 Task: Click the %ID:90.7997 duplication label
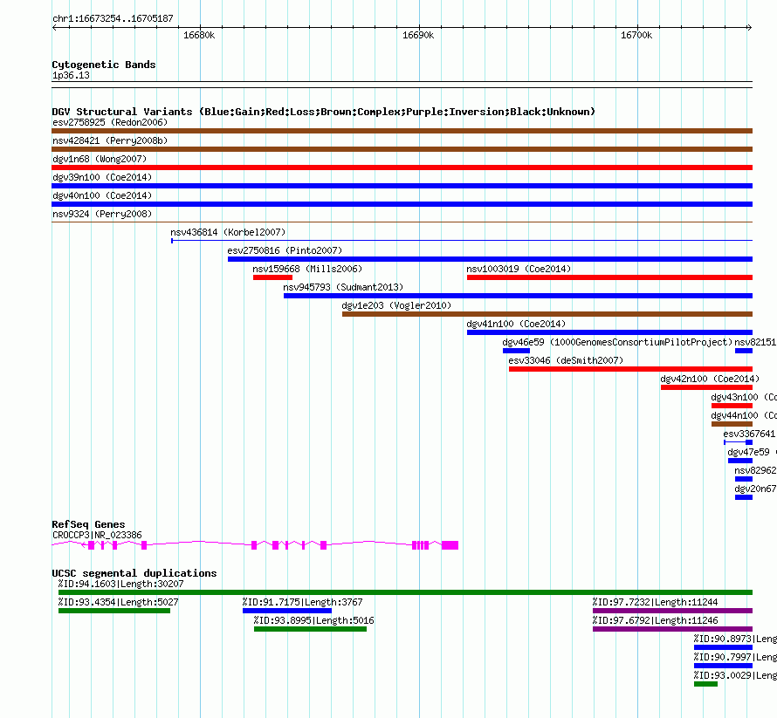click(x=735, y=657)
